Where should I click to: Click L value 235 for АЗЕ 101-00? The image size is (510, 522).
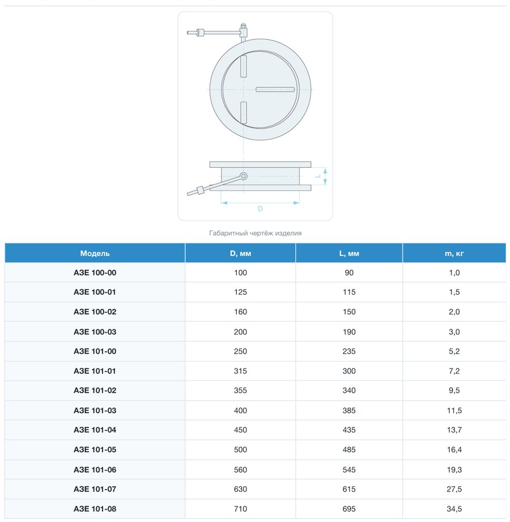pos(349,351)
